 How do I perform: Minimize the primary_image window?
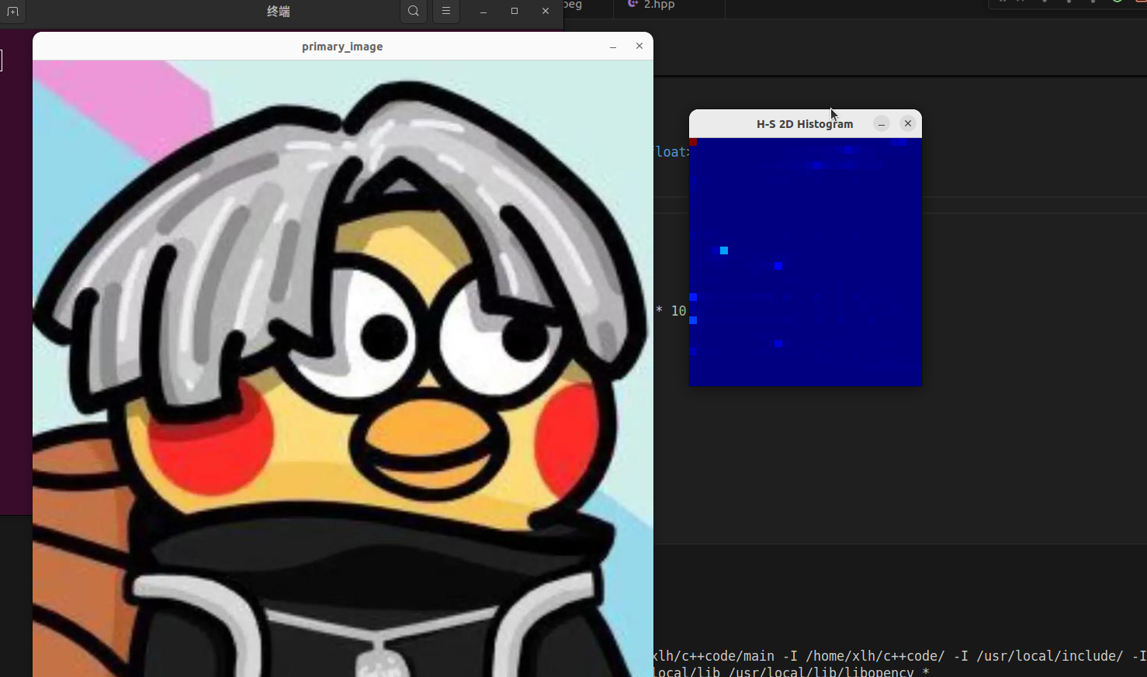click(x=613, y=47)
